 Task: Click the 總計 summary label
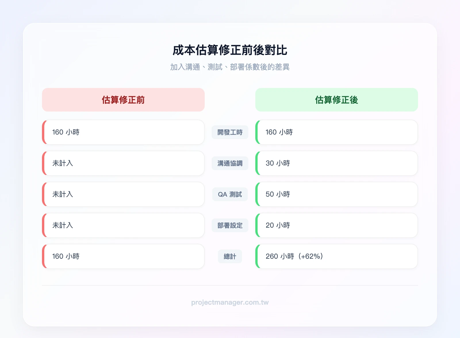[x=230, y=256]
